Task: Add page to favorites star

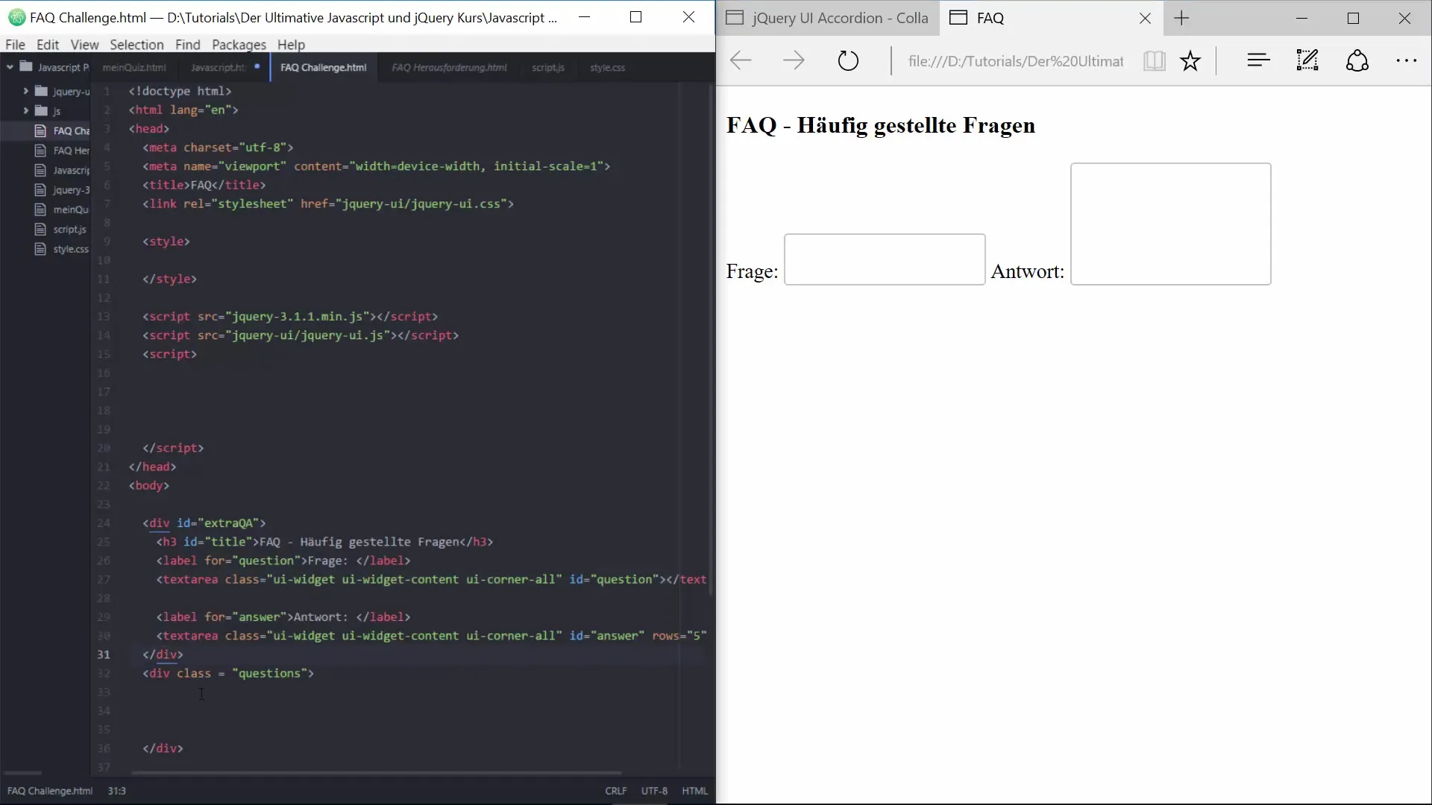Action: (x=1190, y=60)
